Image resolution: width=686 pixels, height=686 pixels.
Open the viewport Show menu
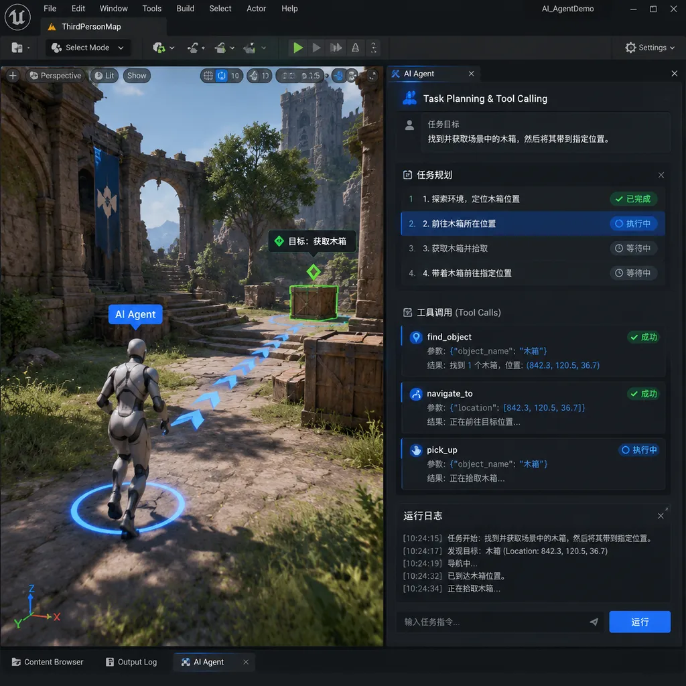point(137,76)
